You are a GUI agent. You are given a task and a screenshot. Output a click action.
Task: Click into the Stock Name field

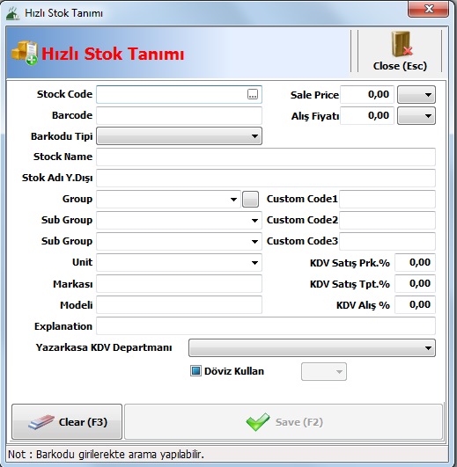coord(266,157)
